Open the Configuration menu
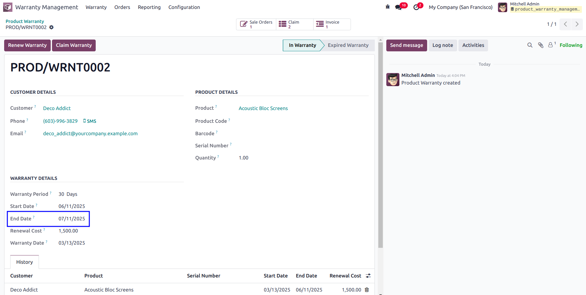586x295 pixels. click(x=184, y=7)
